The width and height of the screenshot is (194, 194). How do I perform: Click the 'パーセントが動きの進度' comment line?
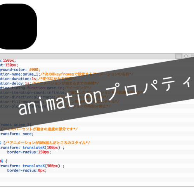tap(40, 129)
